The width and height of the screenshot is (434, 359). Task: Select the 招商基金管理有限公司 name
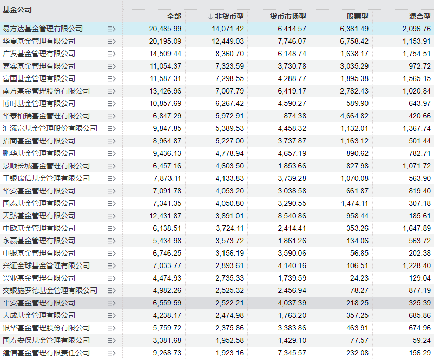39,141
